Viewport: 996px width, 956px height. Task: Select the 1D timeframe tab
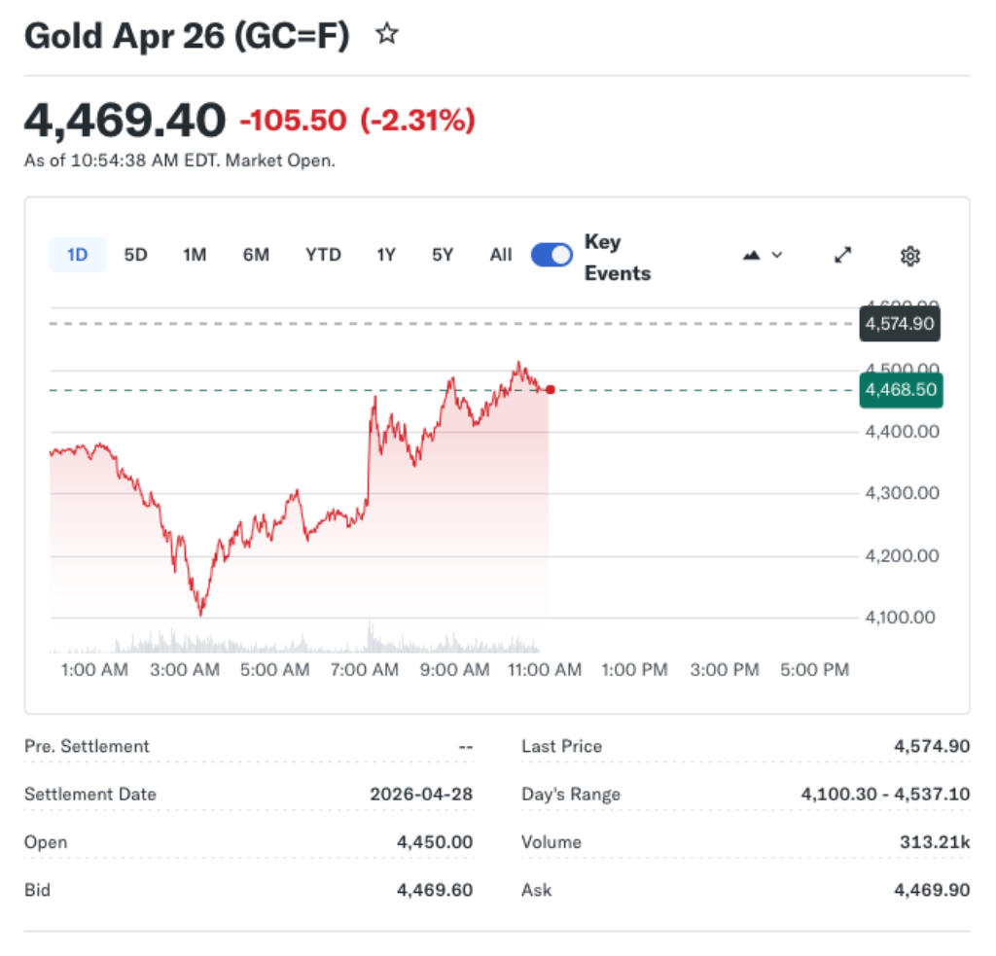point(77,254)
